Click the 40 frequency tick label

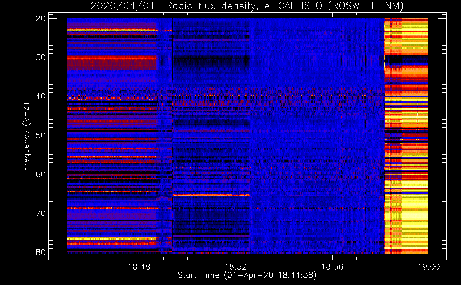(x=41, y=96)
